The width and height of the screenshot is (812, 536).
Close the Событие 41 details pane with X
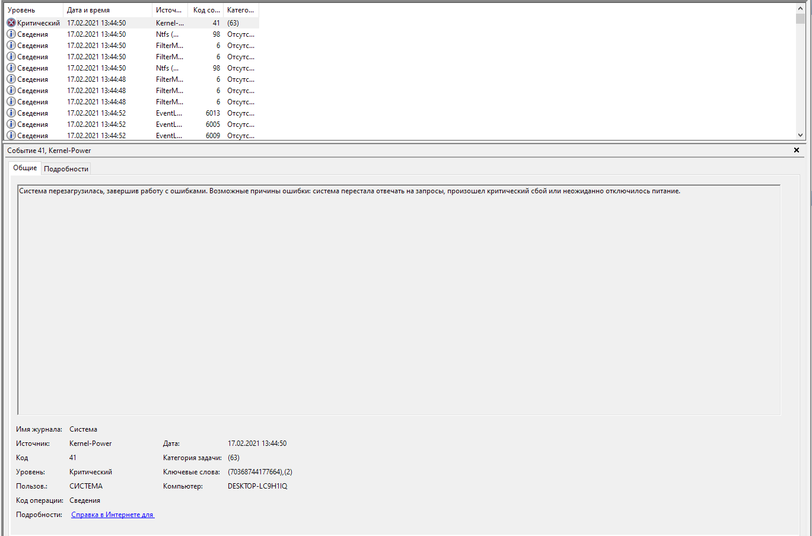tap(797, 150)
